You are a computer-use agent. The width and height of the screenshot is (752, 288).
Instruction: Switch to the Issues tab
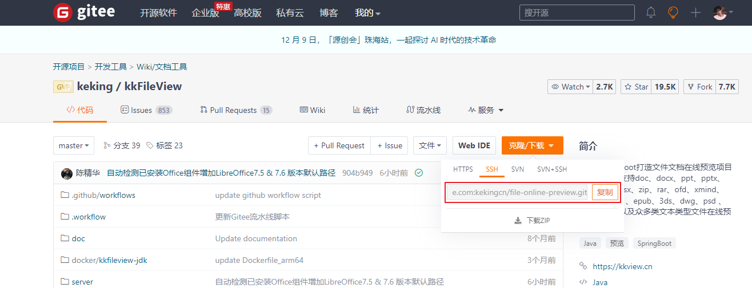coord(146,110)
